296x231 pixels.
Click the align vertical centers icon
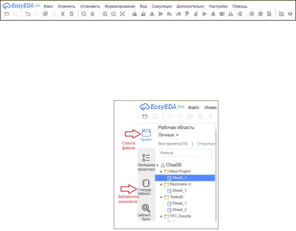pyautogui.click(x=213, y=14)
